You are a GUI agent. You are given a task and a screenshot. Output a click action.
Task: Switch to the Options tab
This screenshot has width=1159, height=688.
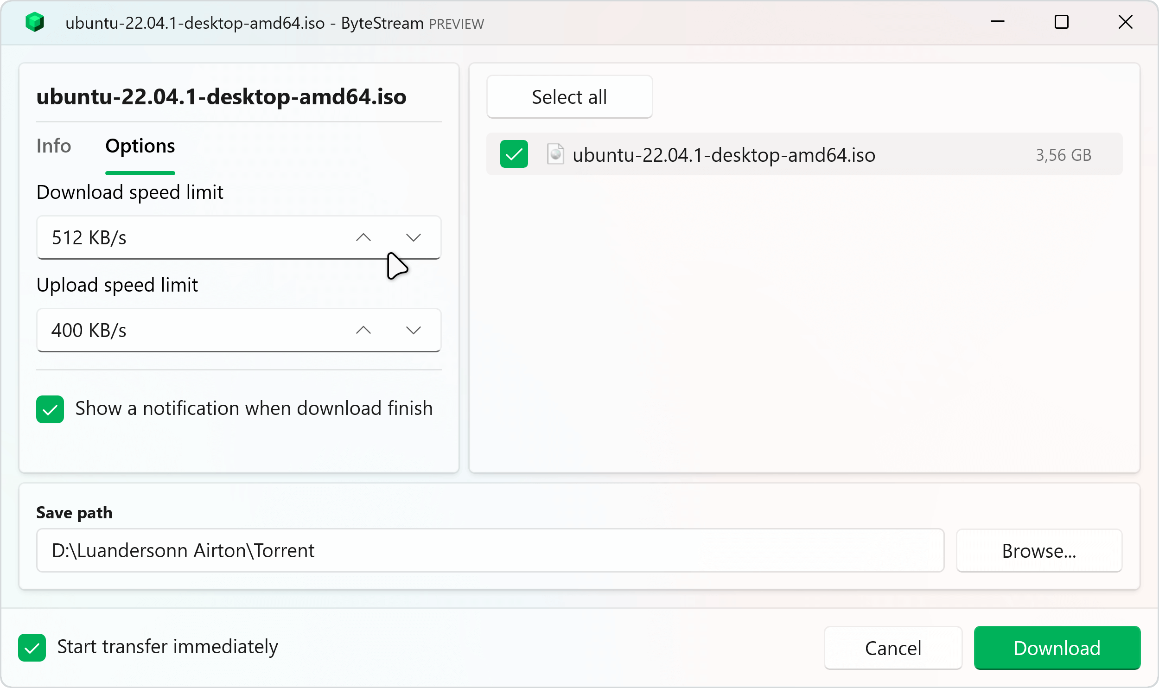click(140, 146)
